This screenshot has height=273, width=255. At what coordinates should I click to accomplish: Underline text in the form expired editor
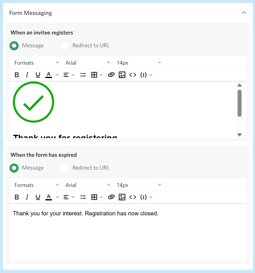coord(38,197)
